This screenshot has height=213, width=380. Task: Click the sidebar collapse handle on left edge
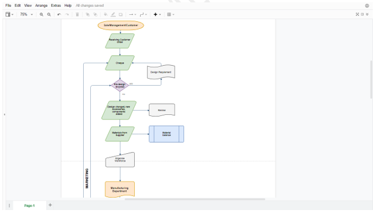[x=4, y=114]
